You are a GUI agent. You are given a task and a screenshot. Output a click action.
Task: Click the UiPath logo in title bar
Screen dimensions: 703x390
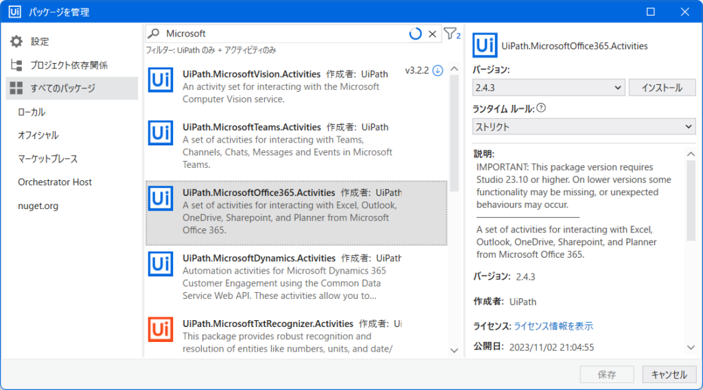[x=14, y=11]
